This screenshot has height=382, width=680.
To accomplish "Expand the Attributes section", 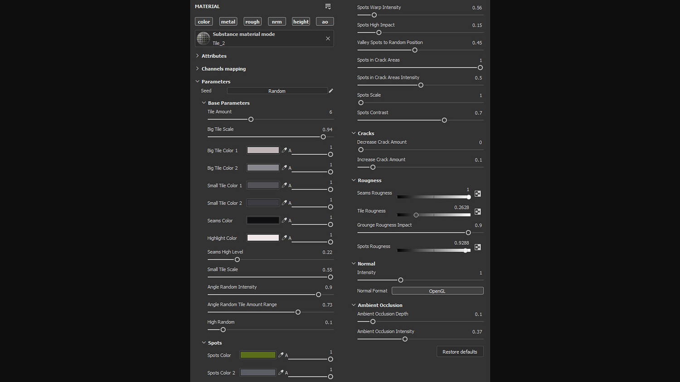I will (214, 56).
